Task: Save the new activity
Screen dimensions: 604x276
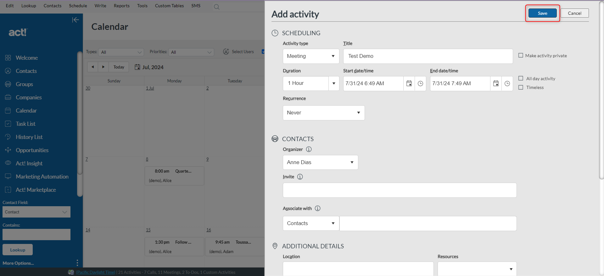Action: 542,13
